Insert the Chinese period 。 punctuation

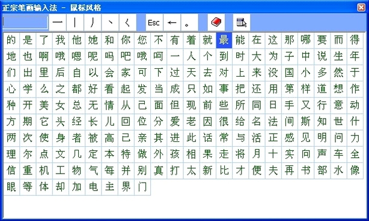pyautogui.click(x=189, y=23)
